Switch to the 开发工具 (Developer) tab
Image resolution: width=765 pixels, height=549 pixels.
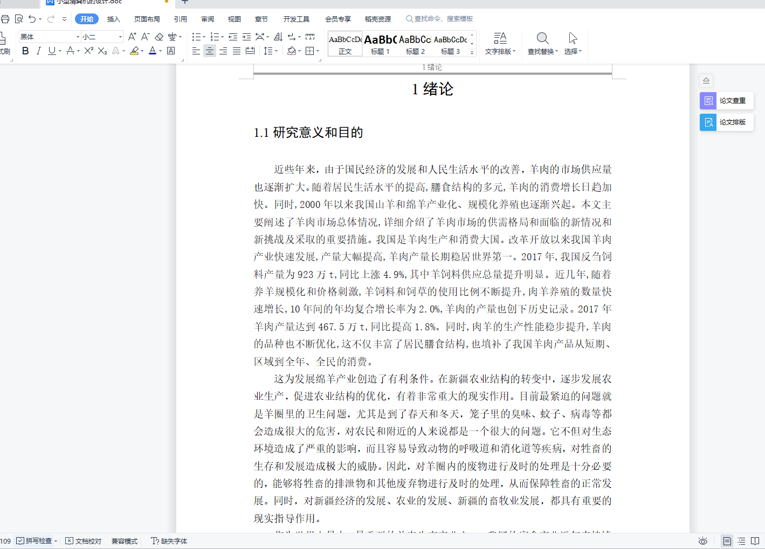point(297,19)
